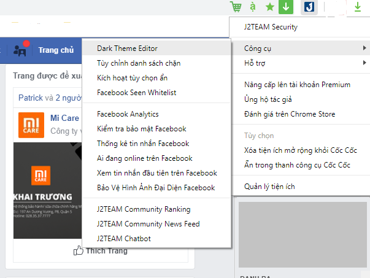The height and width of the screenshot is (278, 370).
Task: Click the Thích Trang button
Action: [x=101, y=250]
